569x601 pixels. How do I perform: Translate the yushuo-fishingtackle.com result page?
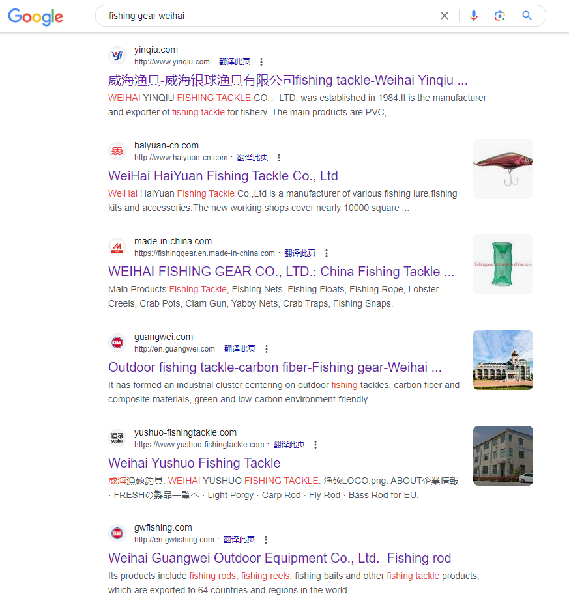point(289,445)
